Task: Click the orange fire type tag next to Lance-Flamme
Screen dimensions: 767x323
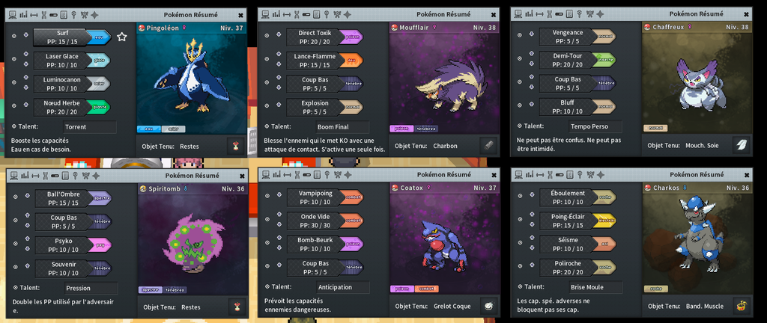Action: coord(351,60)
